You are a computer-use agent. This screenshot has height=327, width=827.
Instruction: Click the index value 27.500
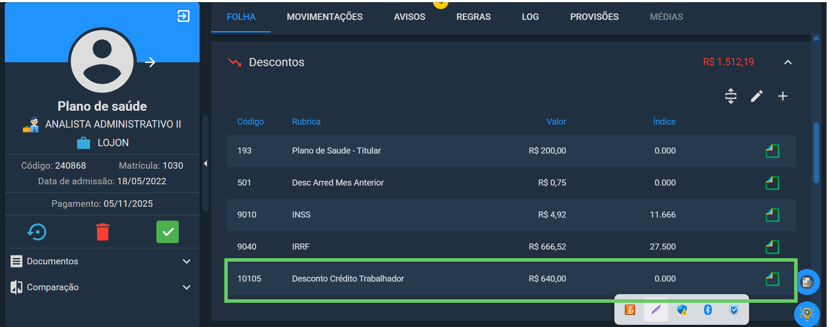[x=663, y=247]
